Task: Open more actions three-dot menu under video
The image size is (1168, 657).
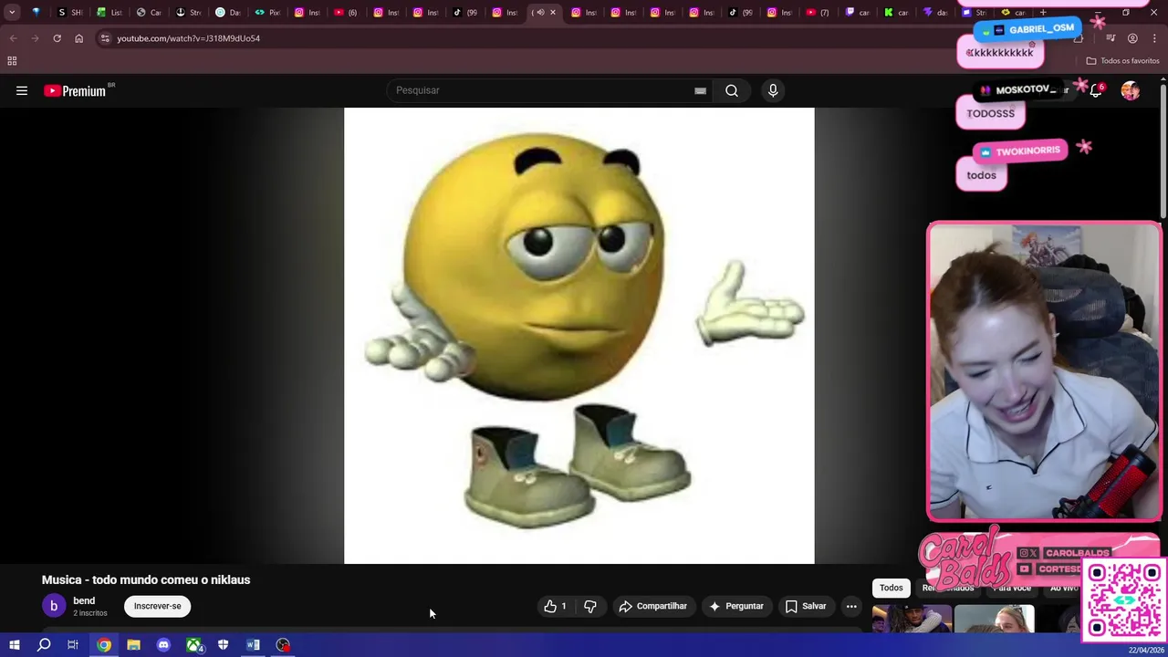Action: click(x=851, y=606)
